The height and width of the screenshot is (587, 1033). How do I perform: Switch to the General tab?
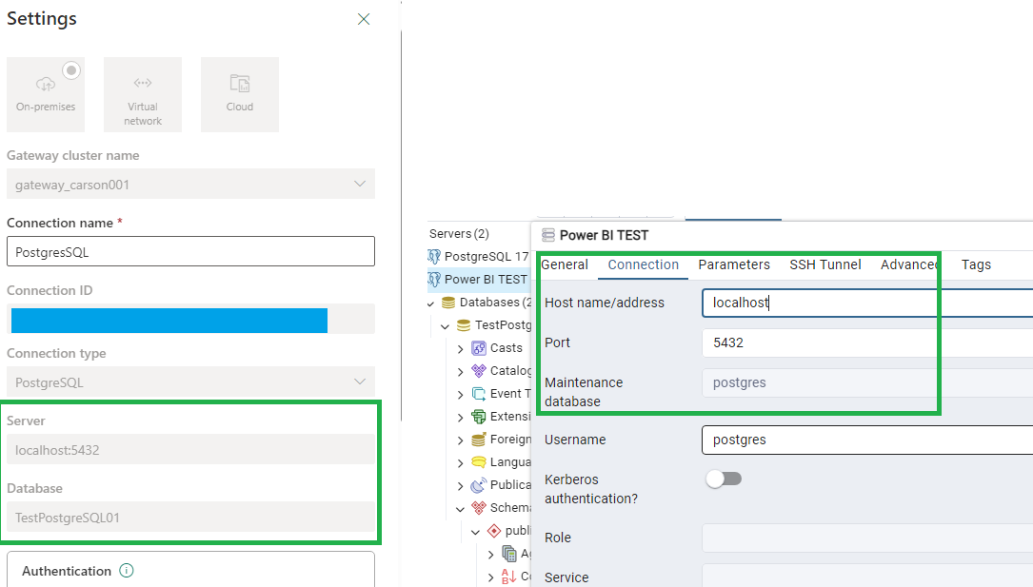pos(565,264)
